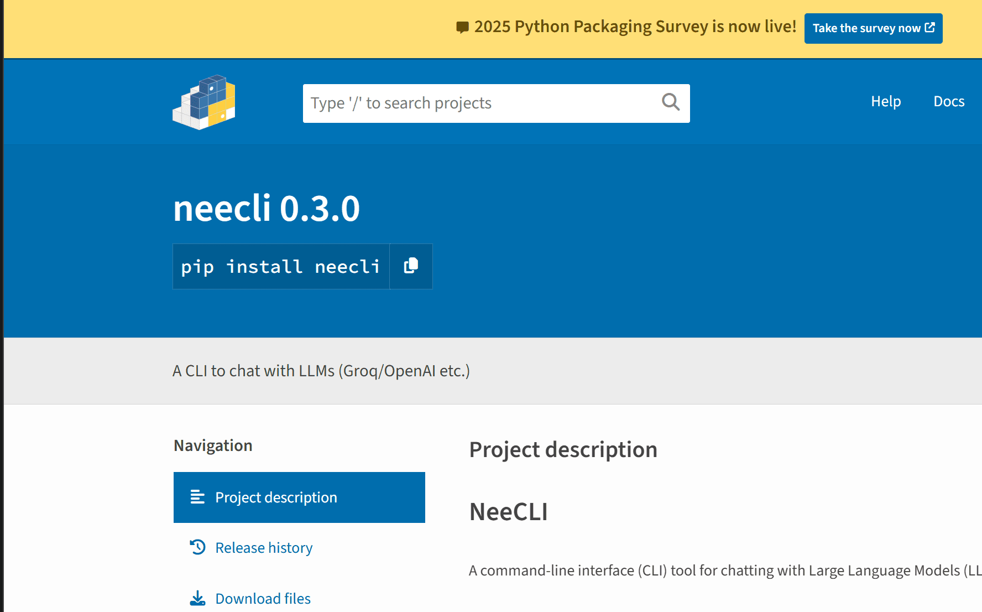Open the Docs page

coord(948,101)
